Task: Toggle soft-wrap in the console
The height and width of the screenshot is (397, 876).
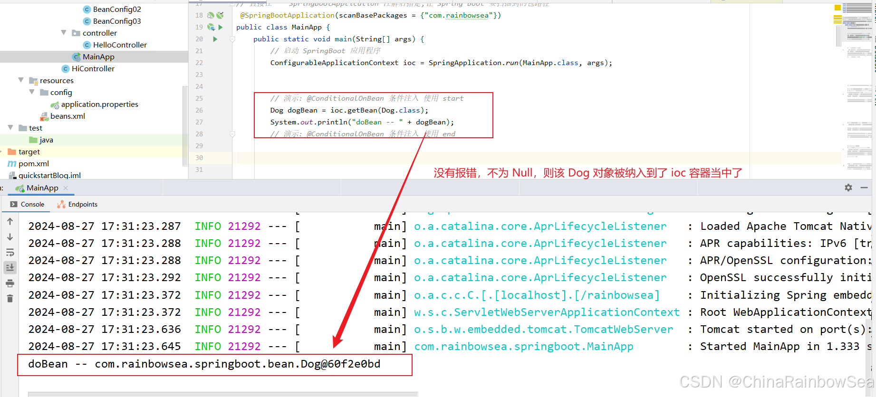Action: click(x=10, y=253)
